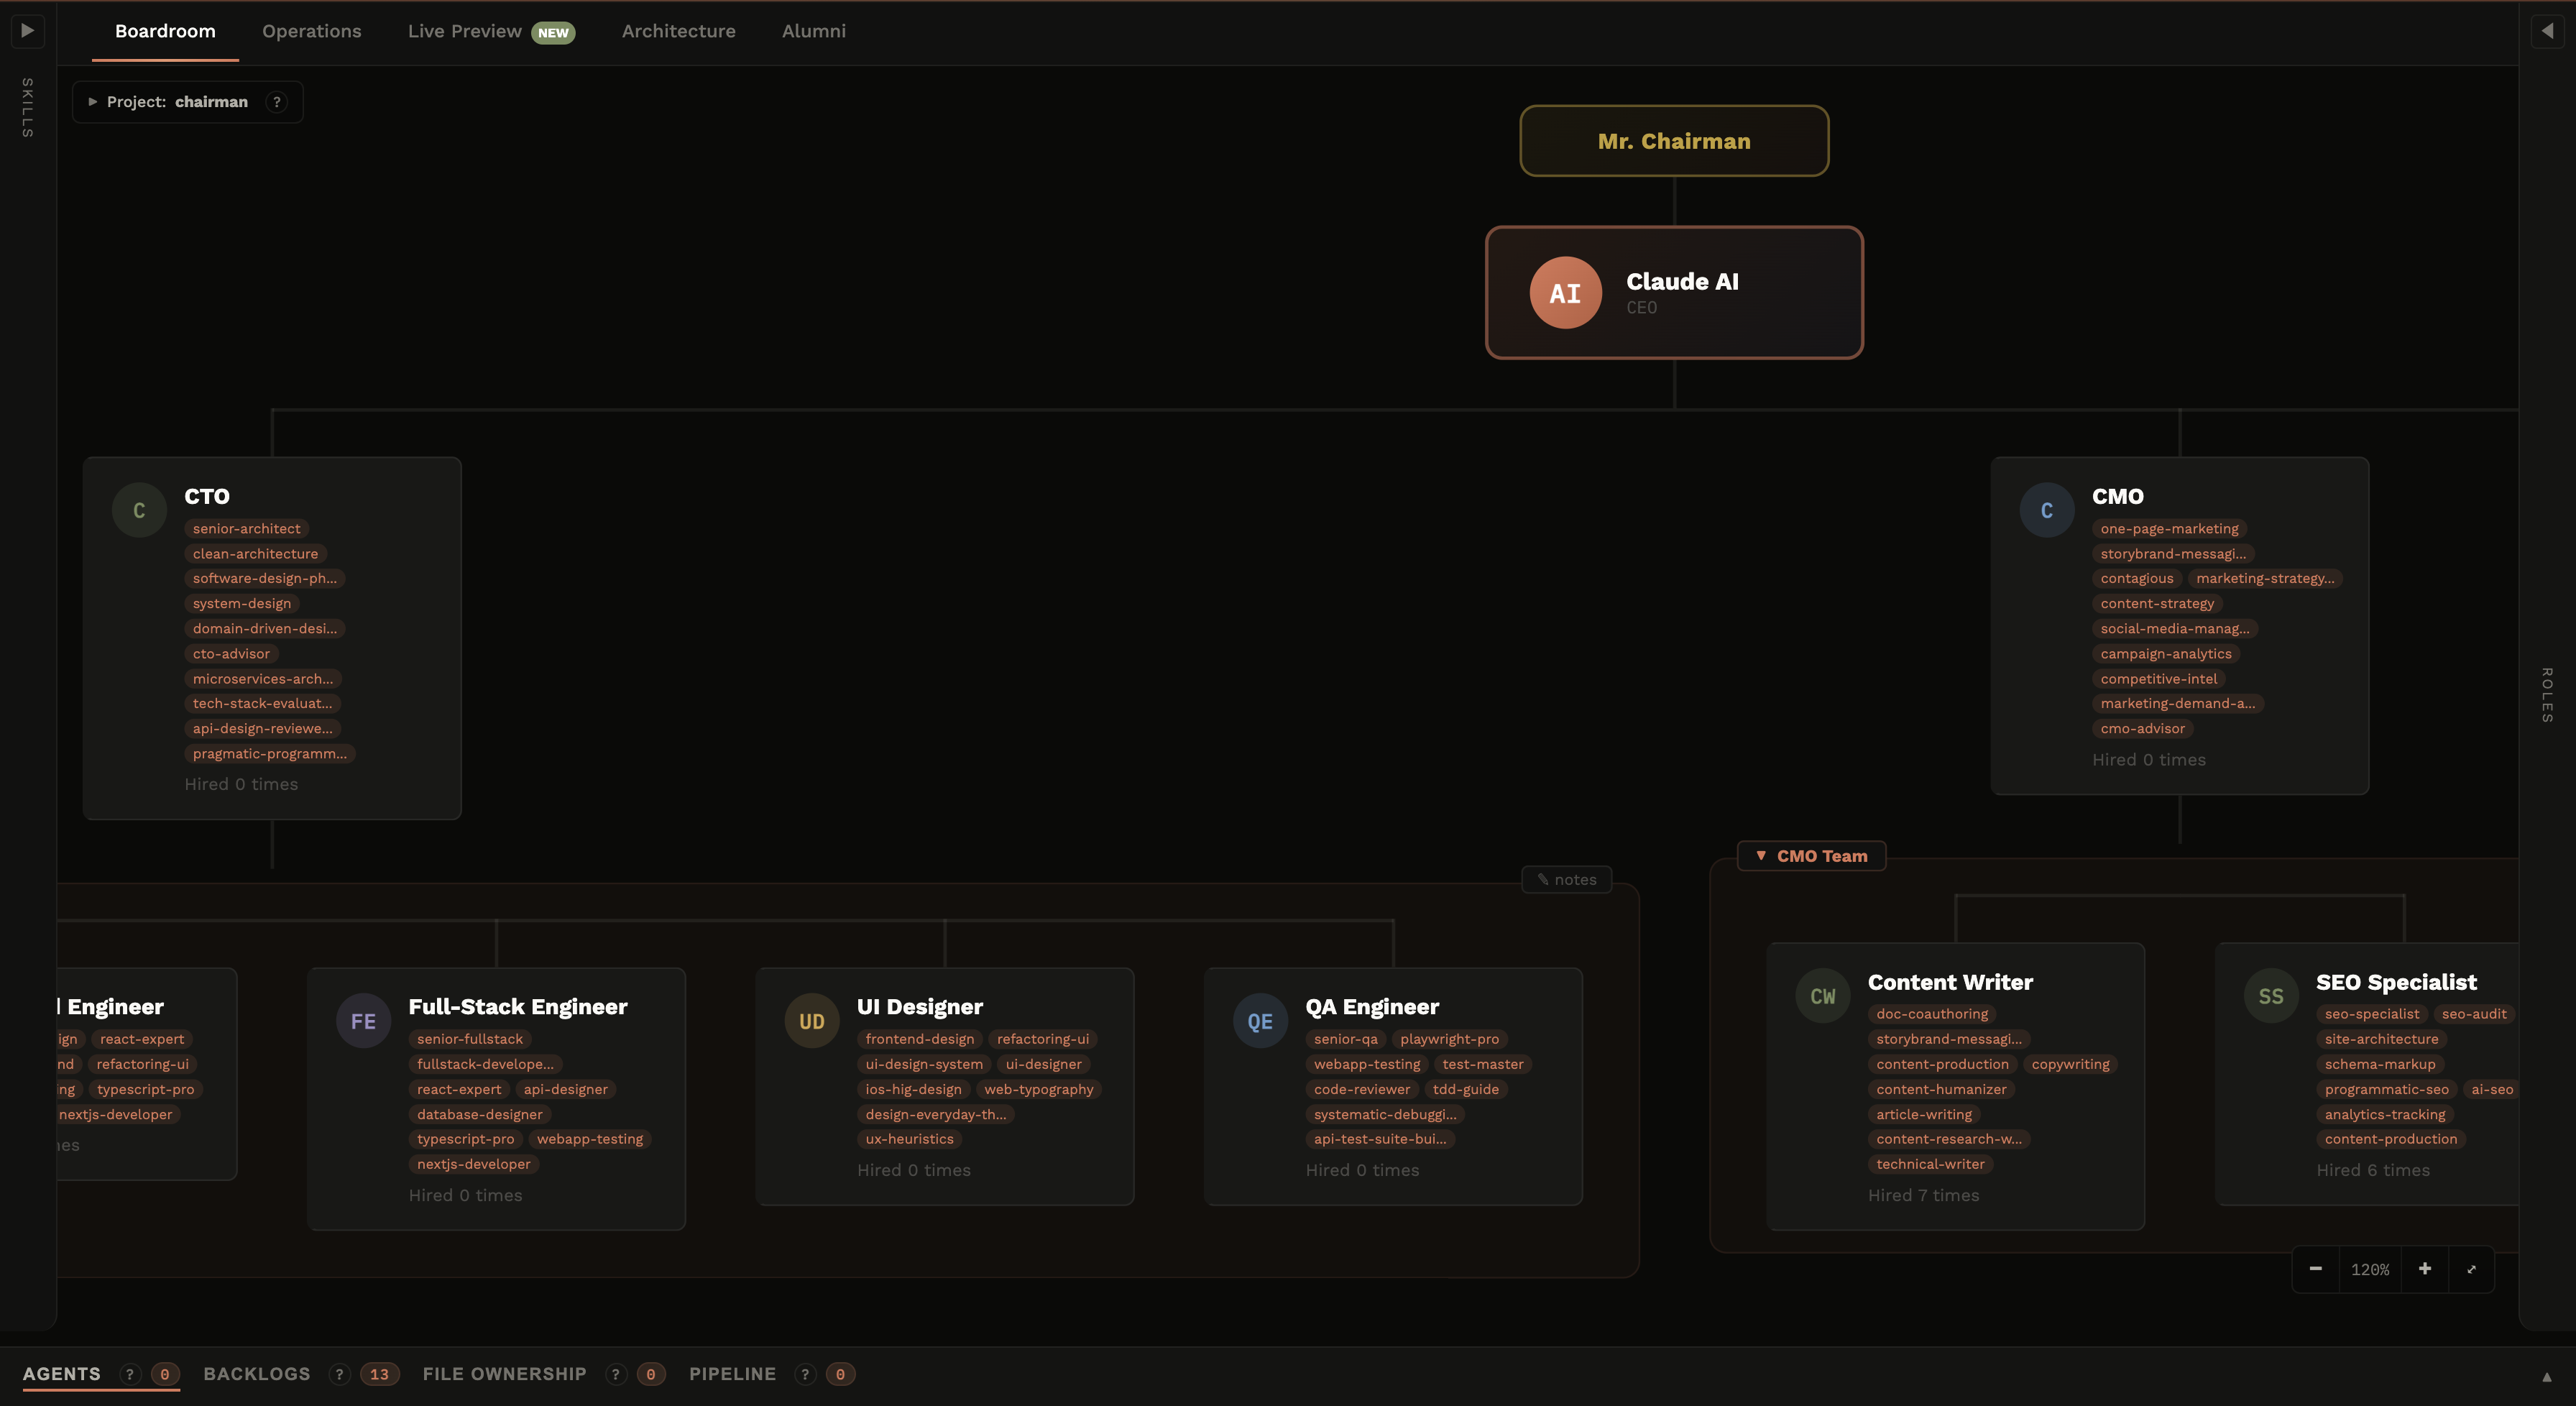Click the QA Engineer QE avatar
Image resolution: width=2576 pixels, height=1406 pixels.
(x=1259, y=1020)
